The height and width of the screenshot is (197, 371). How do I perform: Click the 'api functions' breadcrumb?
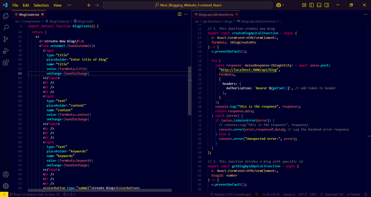(x=212, y=21)
